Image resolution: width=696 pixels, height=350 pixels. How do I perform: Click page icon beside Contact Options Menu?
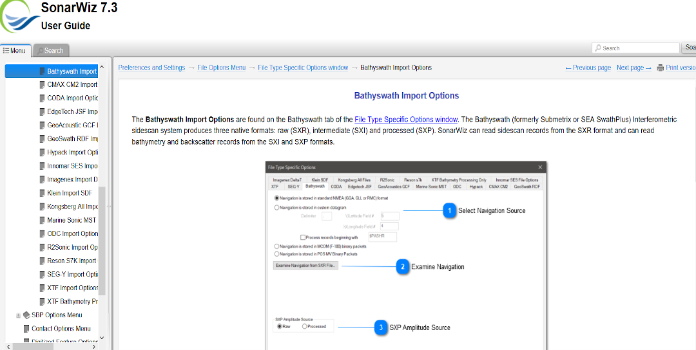26,328
